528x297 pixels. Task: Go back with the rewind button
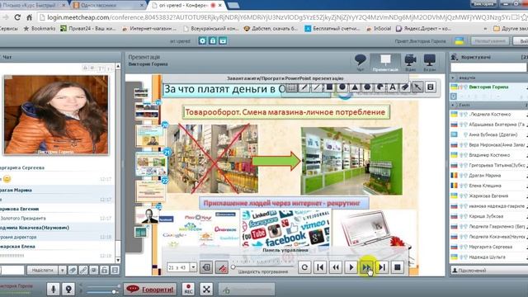pyautogui.click(x=336, y=267)
